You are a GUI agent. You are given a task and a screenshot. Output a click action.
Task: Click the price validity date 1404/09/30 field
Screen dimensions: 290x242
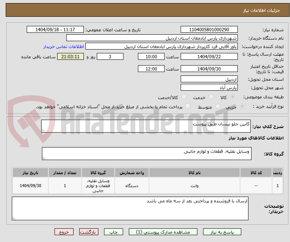(x=209, y=69)
